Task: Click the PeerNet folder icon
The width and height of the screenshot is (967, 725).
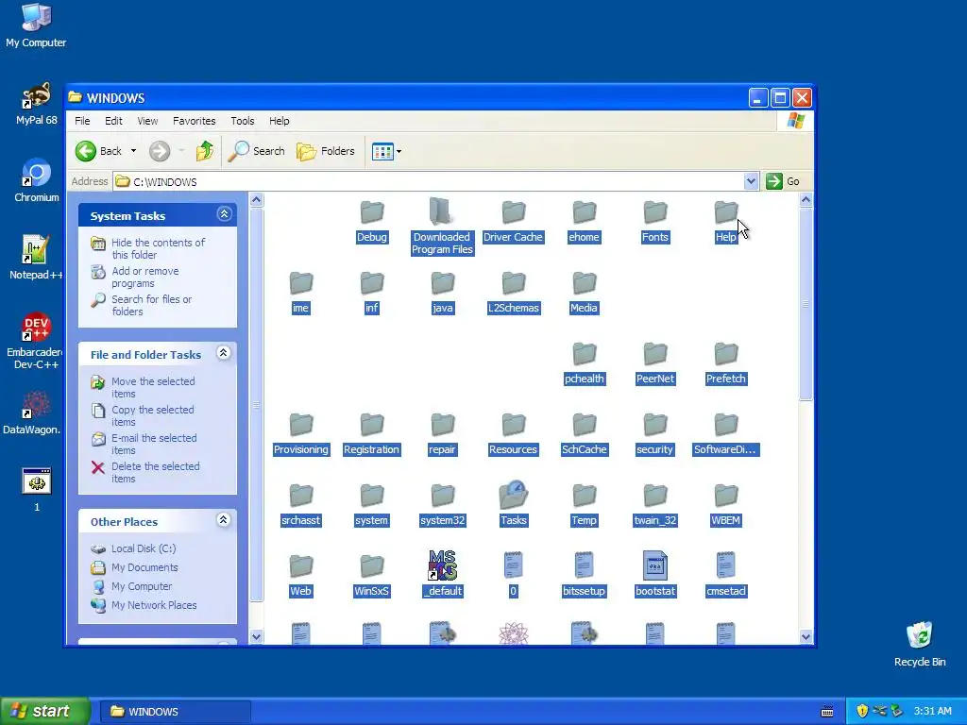Action: tap(655, 355)
